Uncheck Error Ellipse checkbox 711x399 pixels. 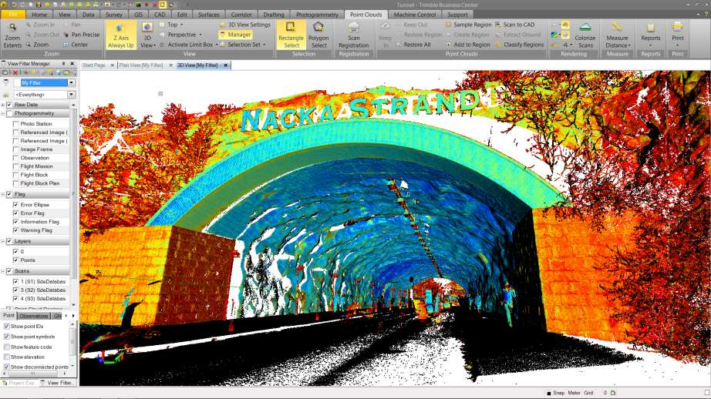coord(16,205)
